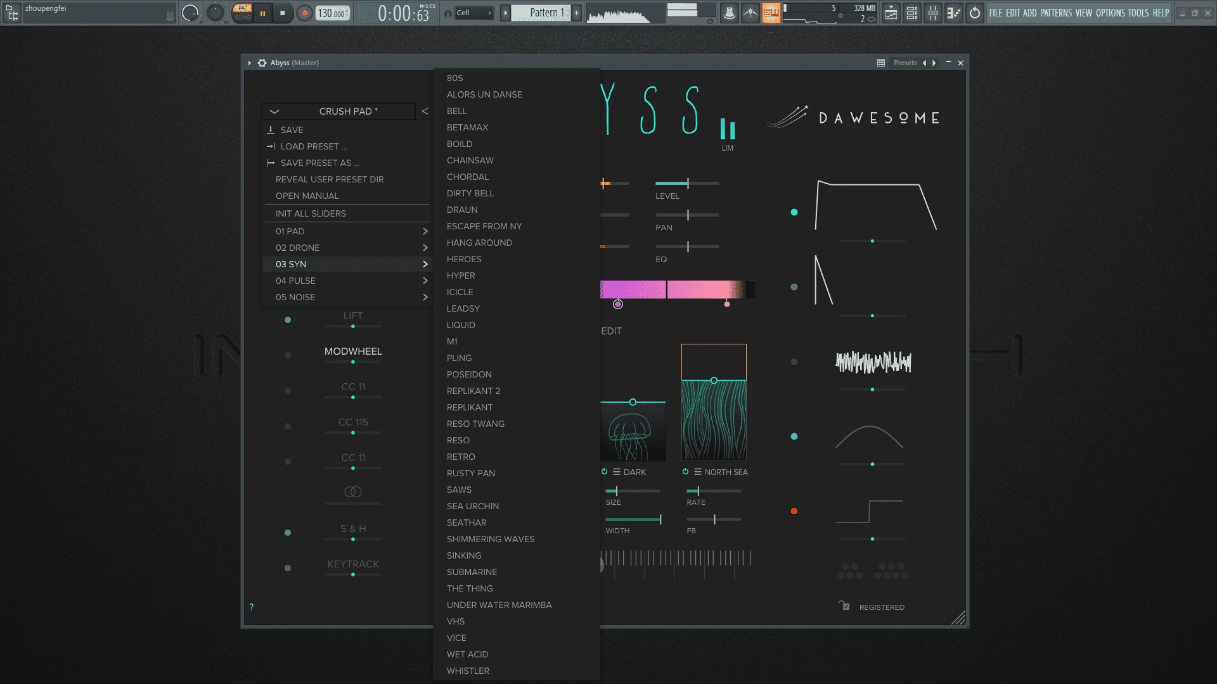Toggle the red dot beside step modulator
This screenshot has width=1217, height=684.
click(x=794, y=511)
